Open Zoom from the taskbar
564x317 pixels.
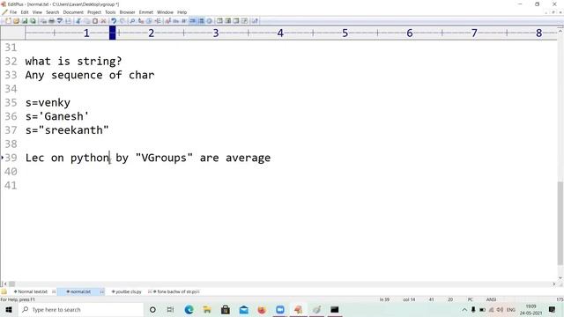click(x=280, y=309)
